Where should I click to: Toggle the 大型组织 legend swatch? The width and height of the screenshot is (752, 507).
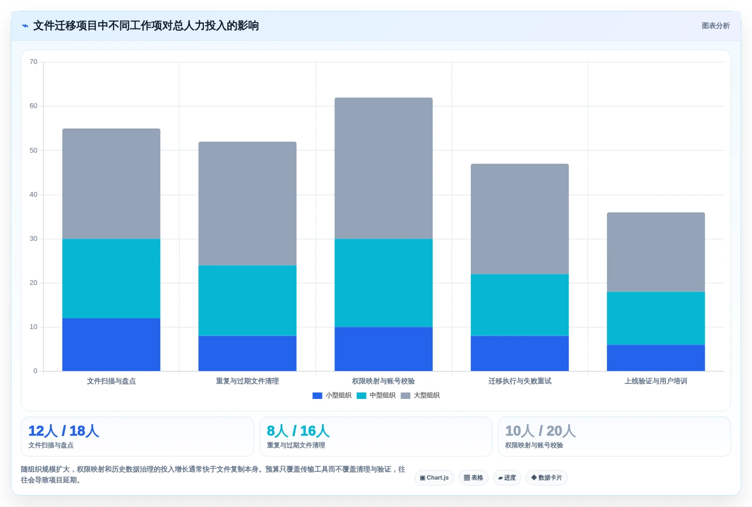pyautogui.click(x=405, y=396)
